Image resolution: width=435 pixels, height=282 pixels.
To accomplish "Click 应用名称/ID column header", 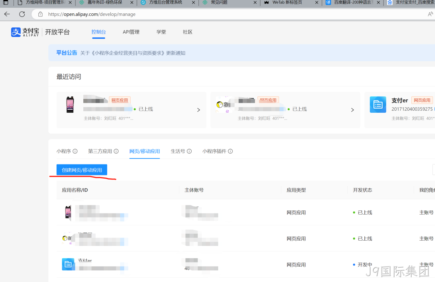I will [x=75, y=190].
